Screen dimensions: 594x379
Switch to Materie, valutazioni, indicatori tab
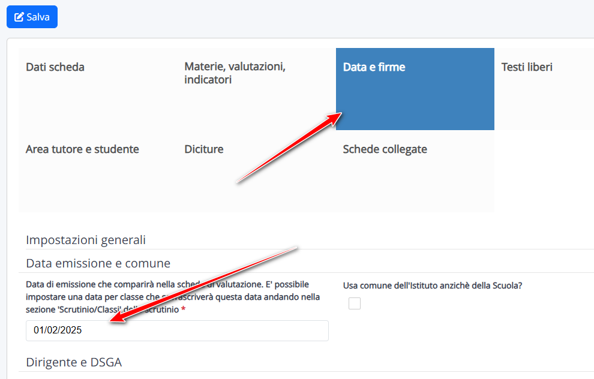click(256, 89)
